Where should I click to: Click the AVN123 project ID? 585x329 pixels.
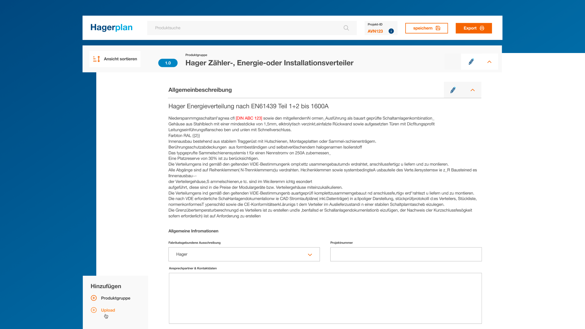tap(375, 31)
